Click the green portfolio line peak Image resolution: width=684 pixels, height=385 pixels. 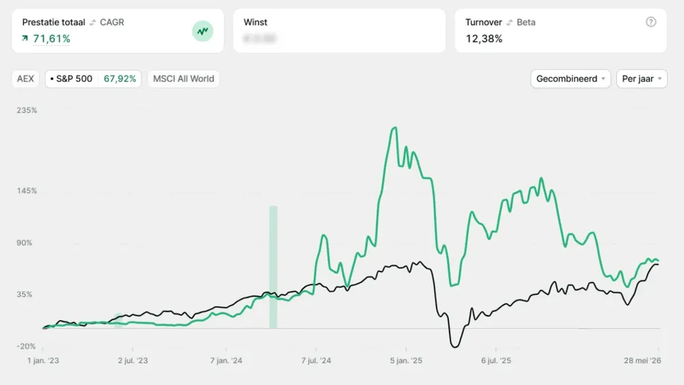coord(395,128)
